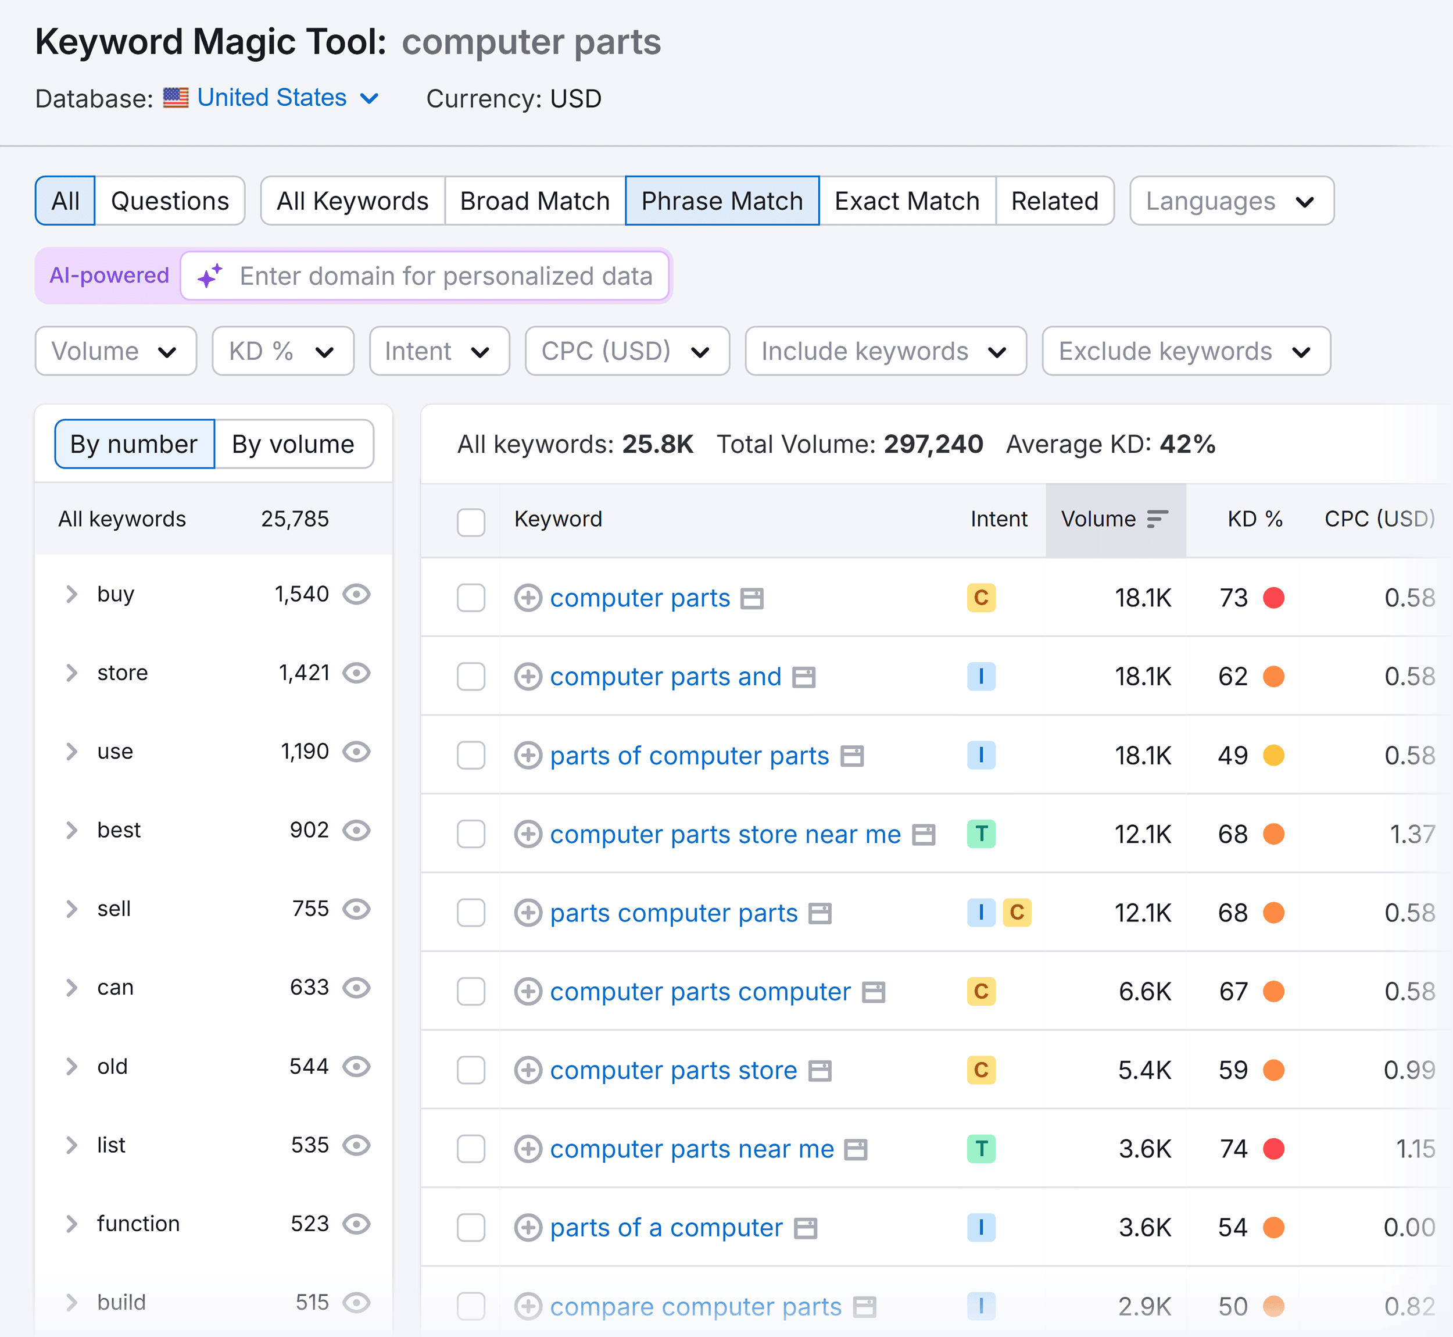Click the red KD indicator dot for 73
The width and height of the screenshot is (1453, 1337).
(x=1273, y=598)
